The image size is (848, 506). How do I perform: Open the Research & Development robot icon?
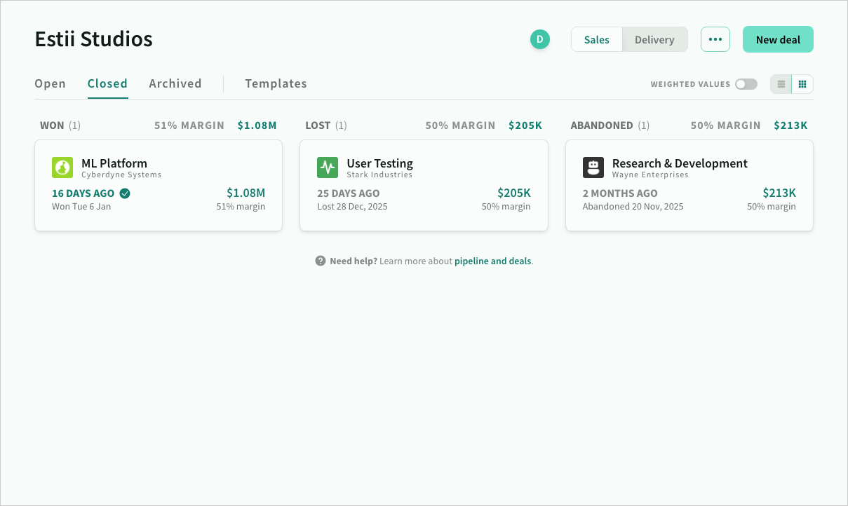(593, 167)
